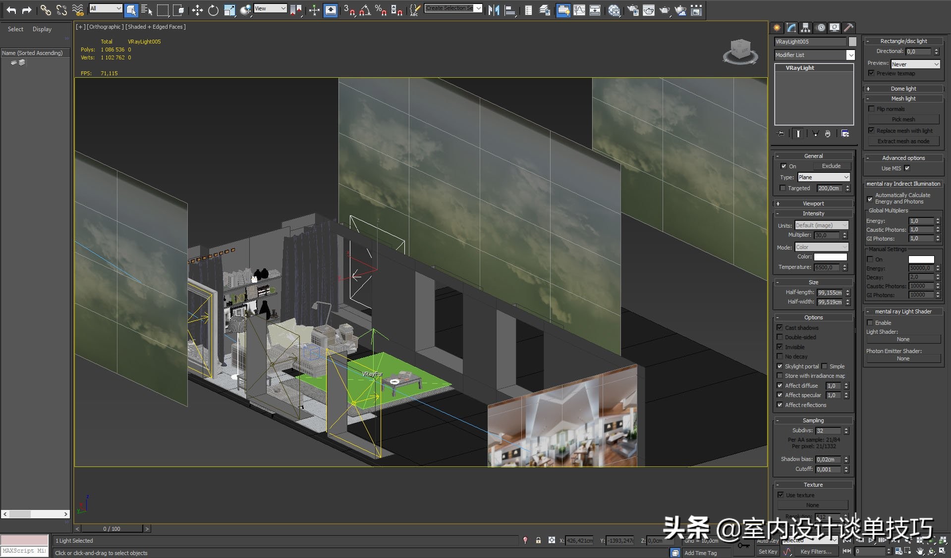Open the Select by Name tool

pos(146,10)
